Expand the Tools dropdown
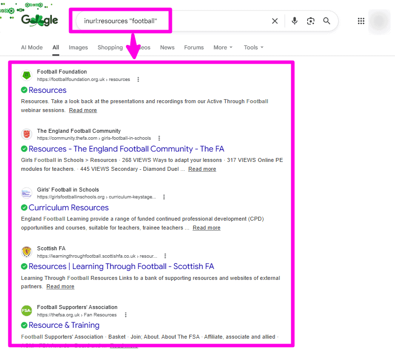395x349 pixels. coord(253,47)
